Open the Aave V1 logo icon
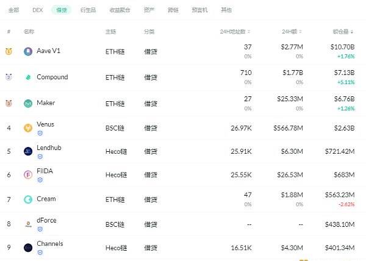This screenshot has width=366, height=261. [x=28, y=51]
